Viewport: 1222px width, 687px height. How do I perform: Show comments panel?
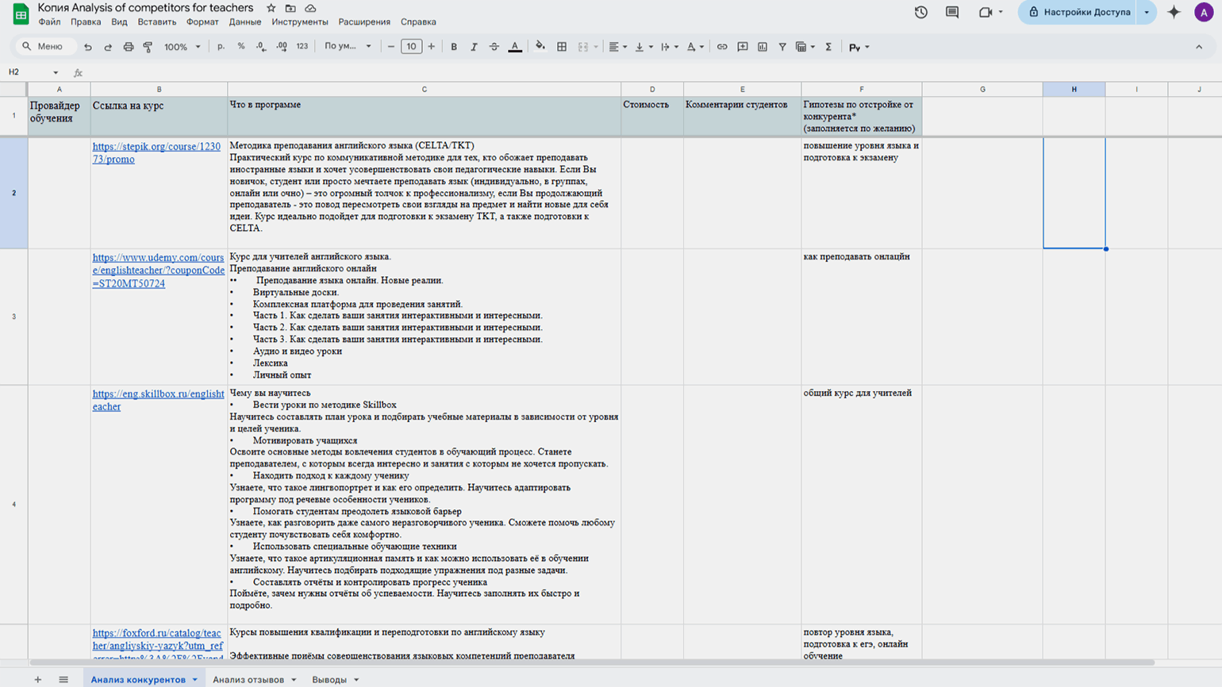(x=952, y=12)
